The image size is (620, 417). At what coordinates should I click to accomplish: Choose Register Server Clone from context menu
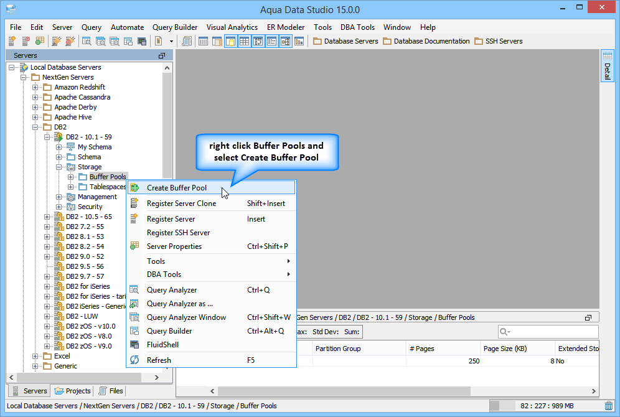[x=211, y=203]
